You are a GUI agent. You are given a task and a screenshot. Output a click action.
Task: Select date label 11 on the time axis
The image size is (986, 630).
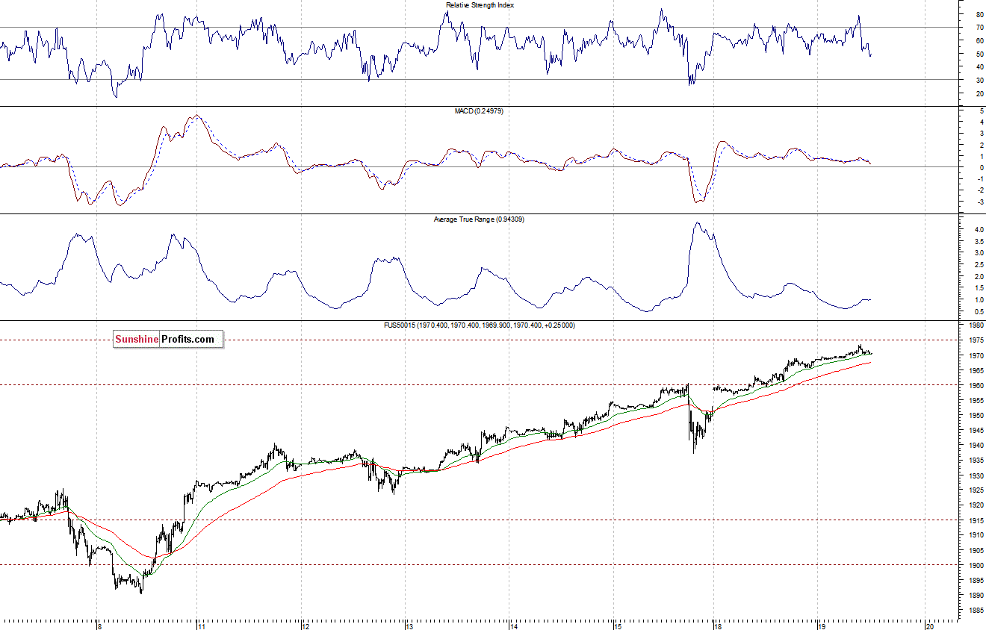coord(202,626)
